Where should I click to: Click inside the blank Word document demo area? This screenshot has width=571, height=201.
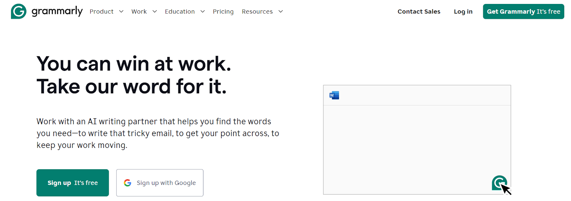pyautogui.click(x=417, y=150)
